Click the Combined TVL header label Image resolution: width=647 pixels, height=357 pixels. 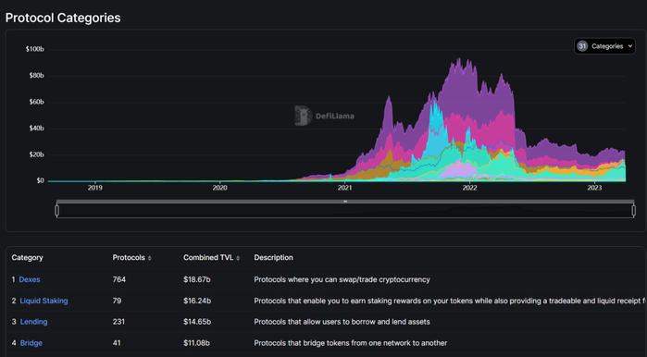(208, 258)
